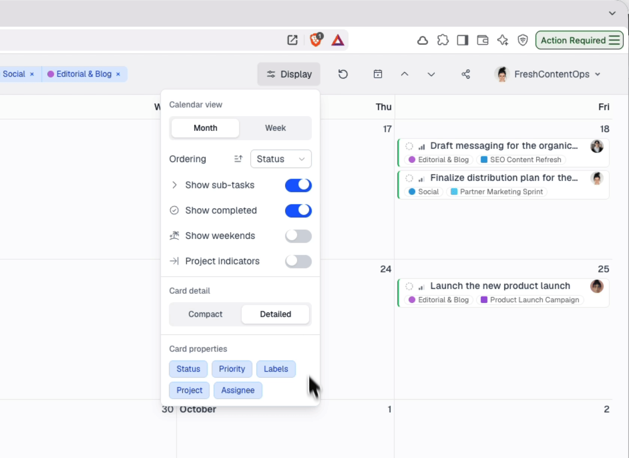This screenshot has height=458, width=629.
Task: Toggle the Priority card property chip
Action: (x=232, y=369)
